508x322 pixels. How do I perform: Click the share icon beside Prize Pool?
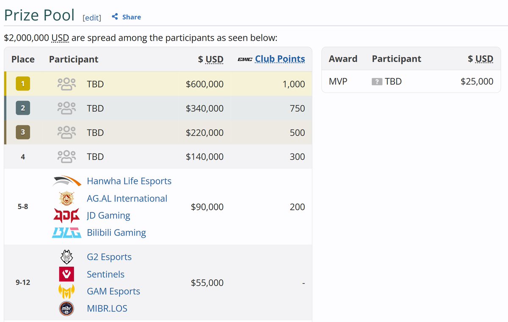115,17
